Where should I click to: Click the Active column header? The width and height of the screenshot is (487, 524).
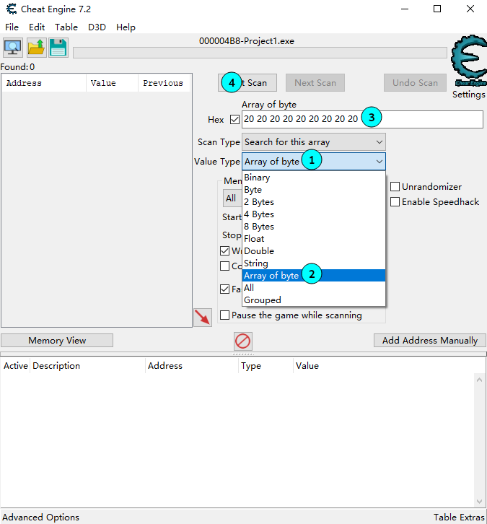tap(16, 366)
